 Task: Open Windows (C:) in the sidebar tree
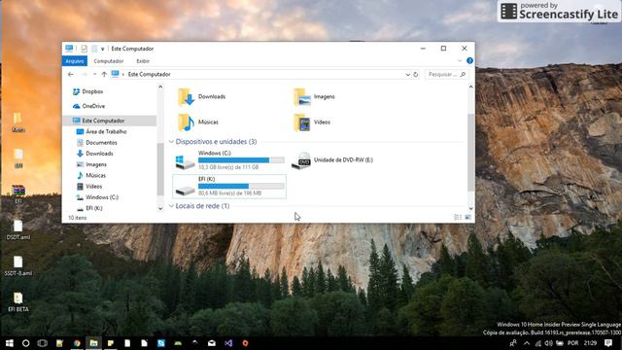click(97, 197)
